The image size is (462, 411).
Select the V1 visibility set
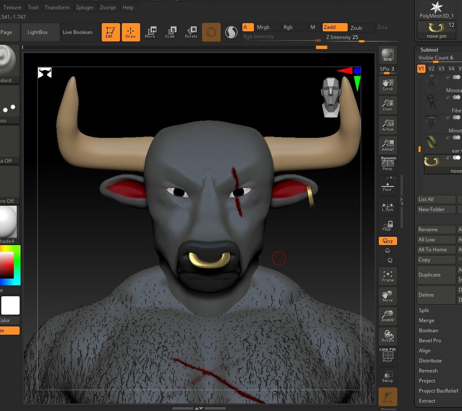421,68
